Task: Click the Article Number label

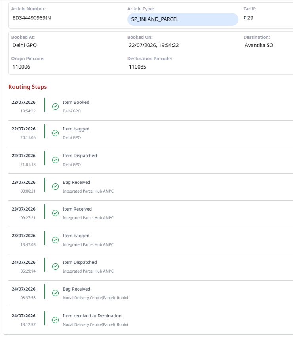Action: [29, 9]
